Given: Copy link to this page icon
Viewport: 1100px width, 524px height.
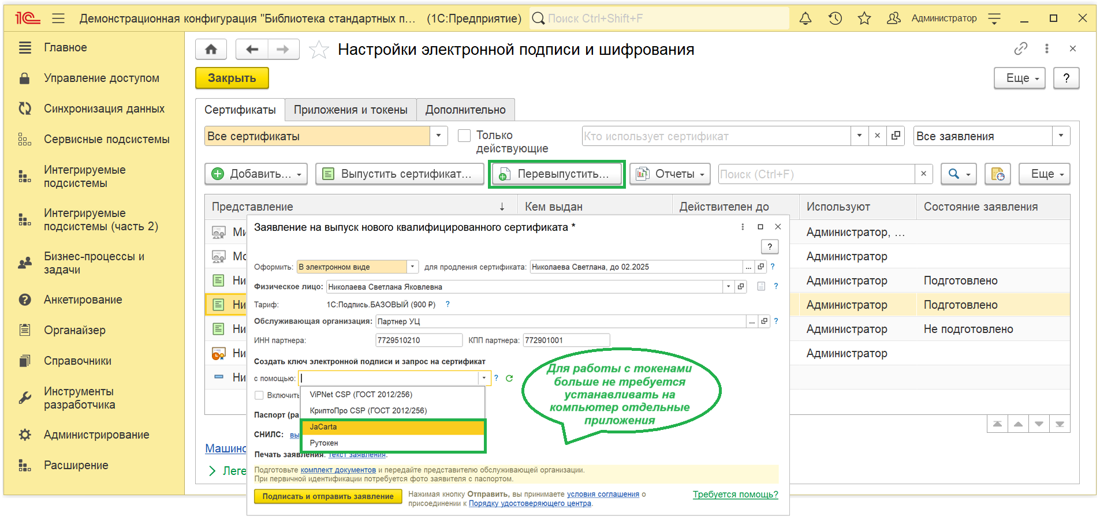Looking at the screenshot, I should coord(1020,49).
